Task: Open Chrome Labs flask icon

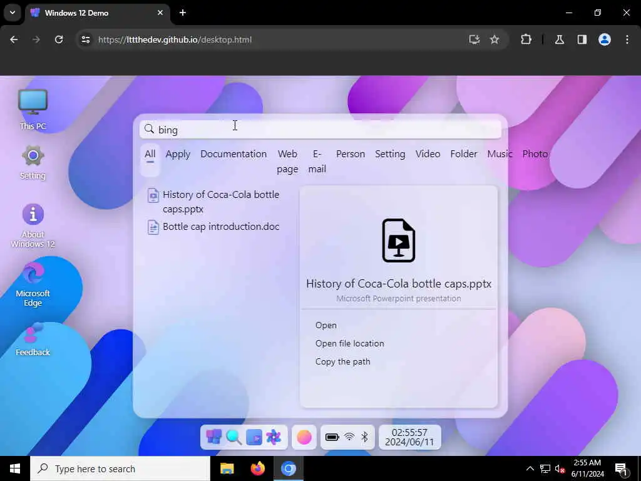Action: click(560, 39)
